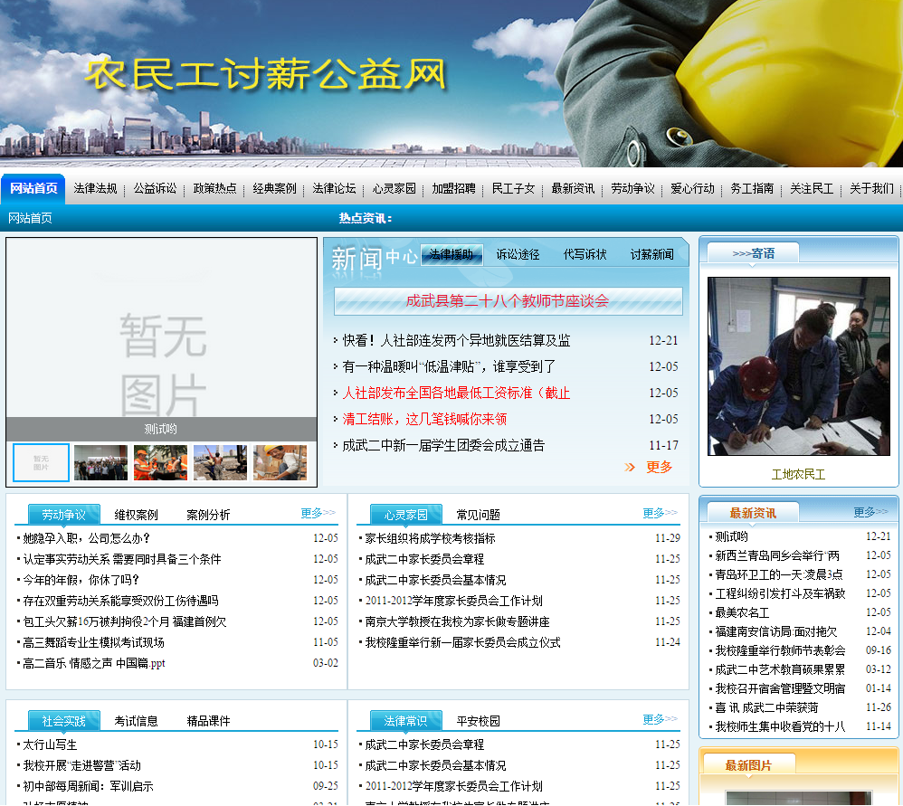This screenshot has height=806, width=903.
Task: Open sidebar item 喜 讯 成武二中荣获菏
Action: click(x=766, y=707)
